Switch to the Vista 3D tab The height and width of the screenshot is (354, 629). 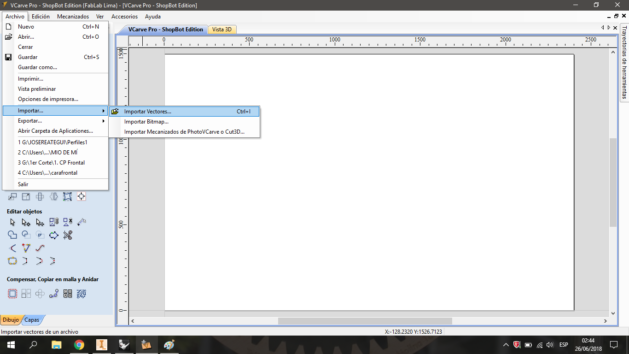[x=222, y=29]
